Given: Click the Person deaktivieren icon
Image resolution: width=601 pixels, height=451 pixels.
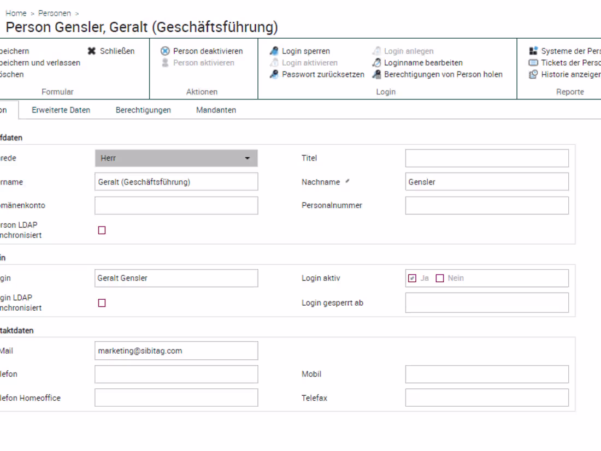Looking at the screenshot, I should click(x=165, y=51).
